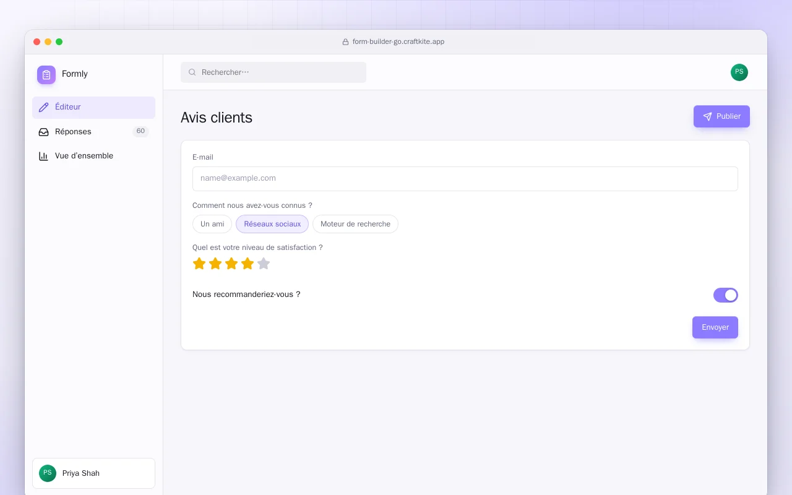
Task: Select the Un ami option
Action: click(x=212, y=224)
